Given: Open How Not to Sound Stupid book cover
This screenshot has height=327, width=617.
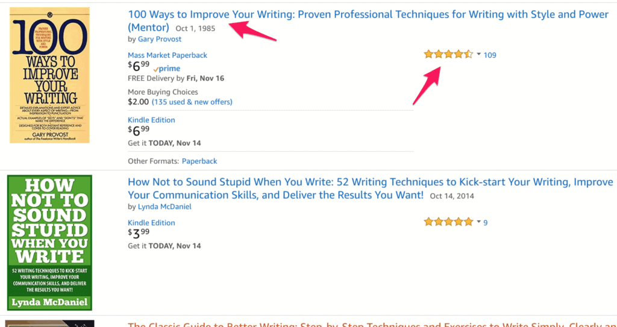Looking at the screenshot, I should click(x=49, y=243).
